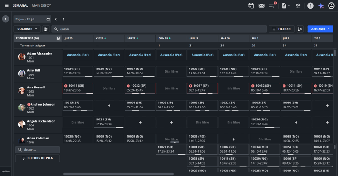Select the JUE 25 day column header

pyautogui.click(x=78, y=38)
